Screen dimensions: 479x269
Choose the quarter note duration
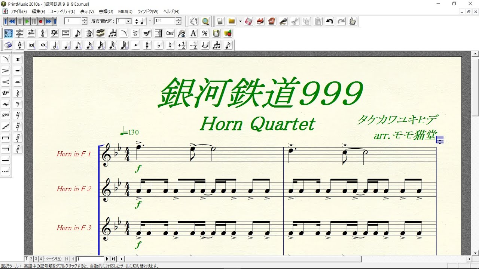pyautogui.click(x=66, y=45)
